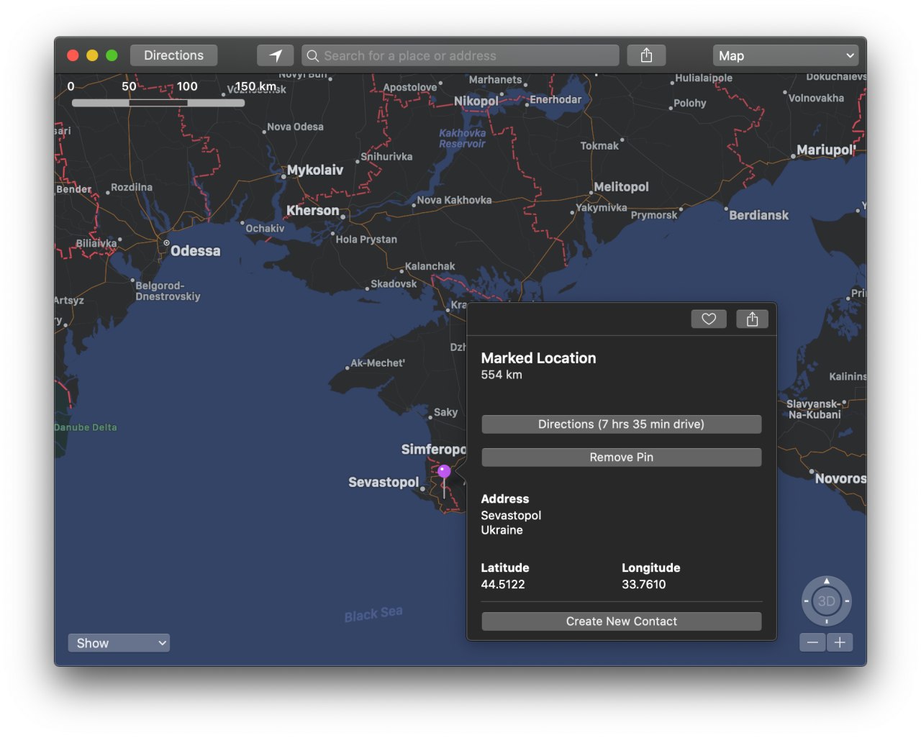Select the Belgorod-Dnestrovskiy label
Viewport: 921px width, 738px height.
pyautogui.click(x=168, y=291)
